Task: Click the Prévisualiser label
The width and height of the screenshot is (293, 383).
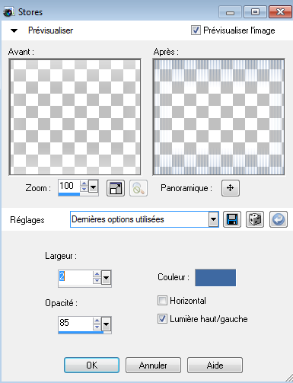Action: pos(50,30)
